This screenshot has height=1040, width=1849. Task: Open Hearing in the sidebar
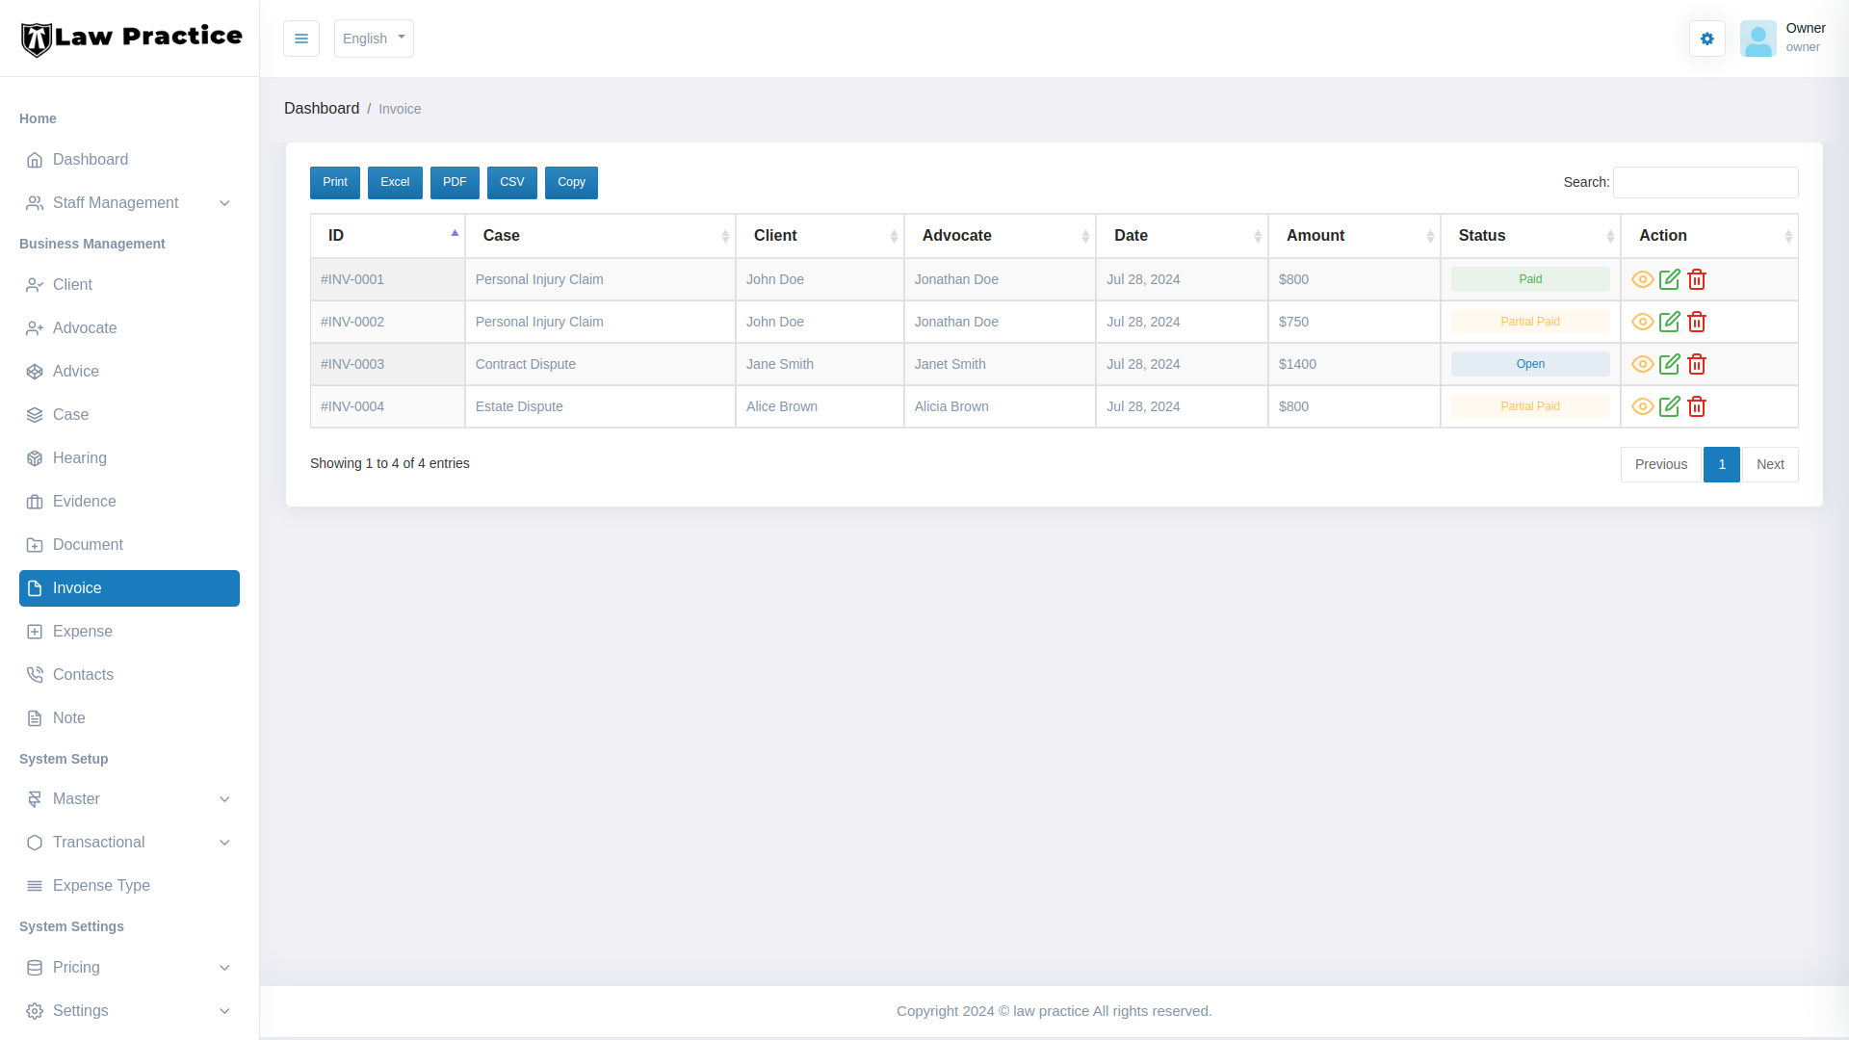(x=80, y=458)
